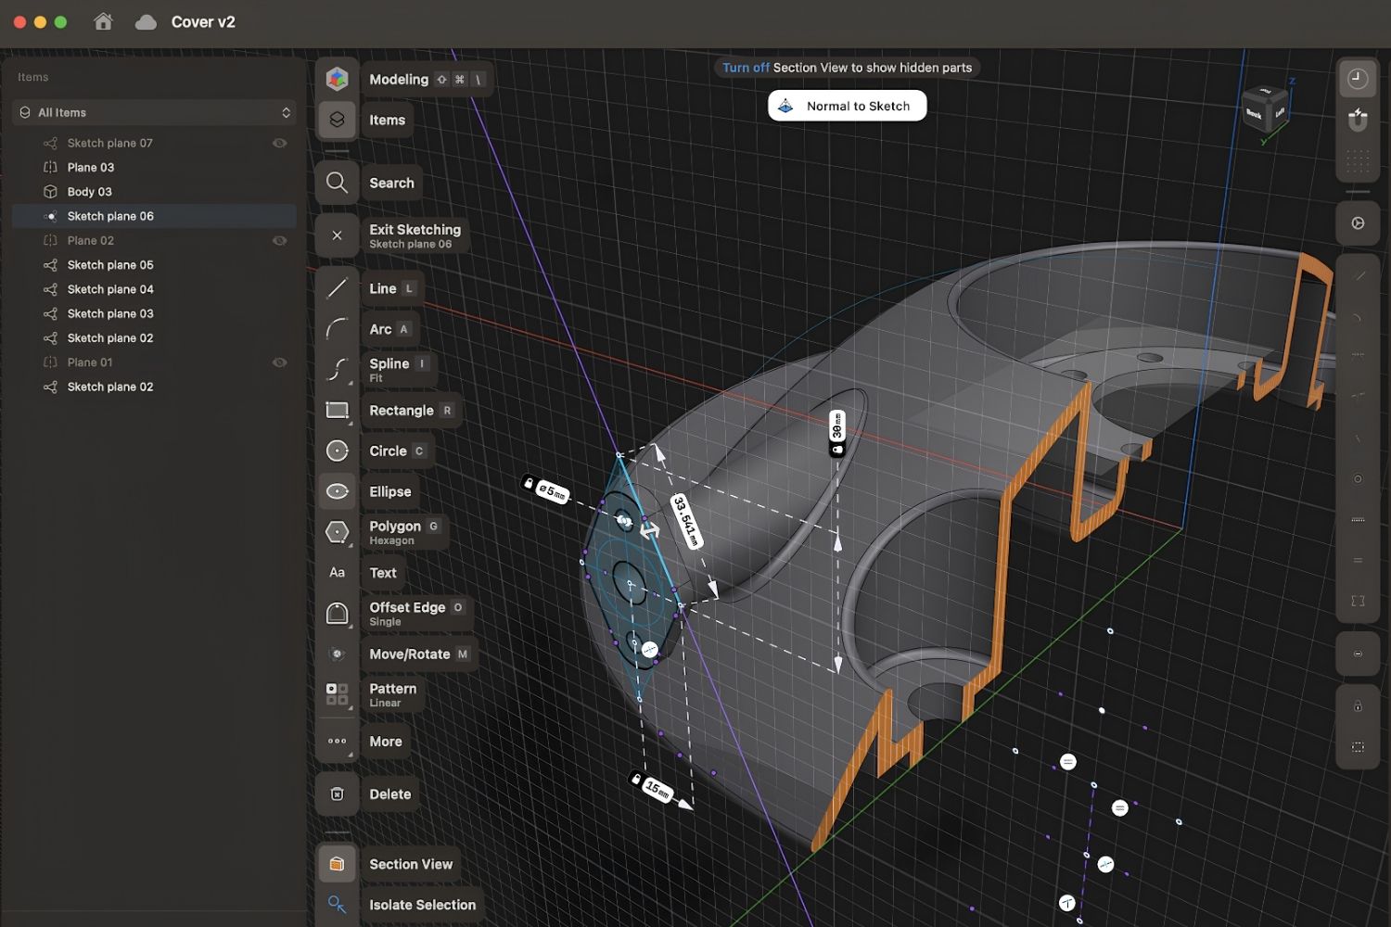
Task: Click the Normal to Sketch button
Action: coord(847,106)
